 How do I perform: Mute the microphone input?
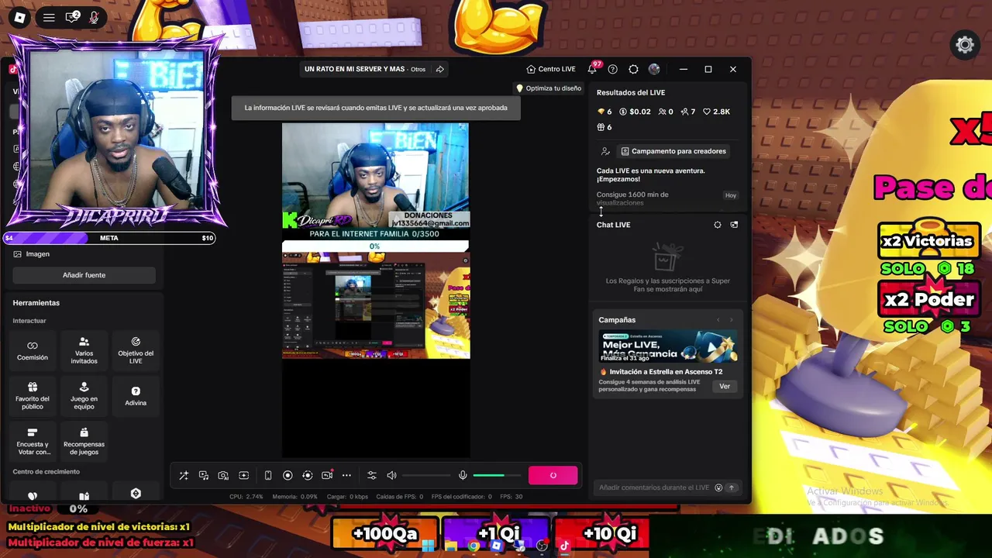pos(463,475)
